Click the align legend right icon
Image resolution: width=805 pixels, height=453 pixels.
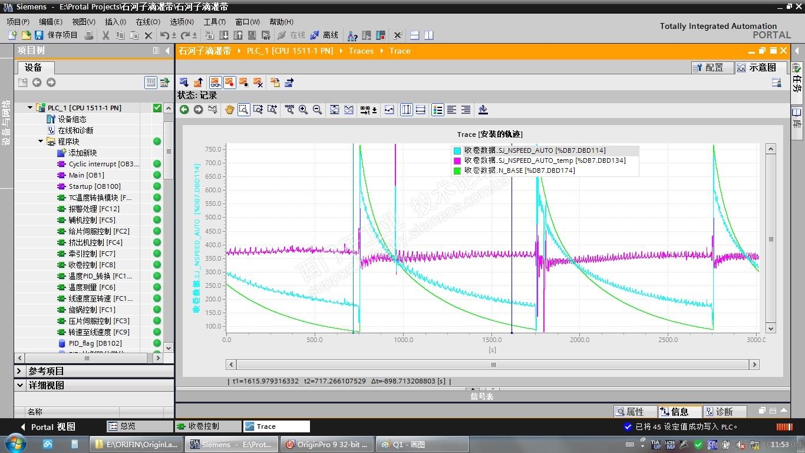466,110
